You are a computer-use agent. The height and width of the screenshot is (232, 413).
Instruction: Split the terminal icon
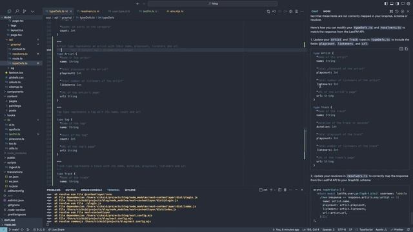pyautogui.click(x=279, y=189)
